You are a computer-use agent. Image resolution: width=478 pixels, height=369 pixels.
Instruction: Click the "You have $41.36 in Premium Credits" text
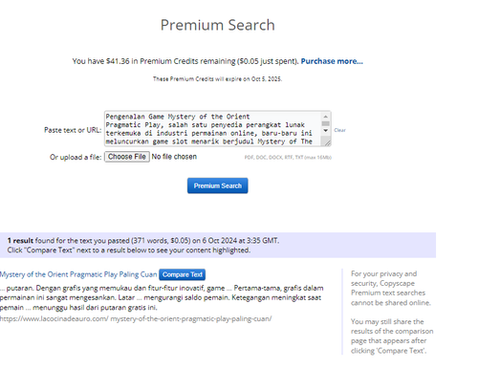185,61
